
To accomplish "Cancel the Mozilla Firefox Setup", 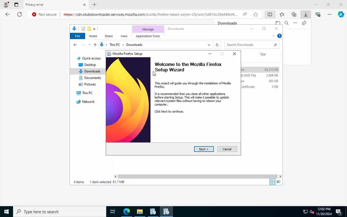I will [x=227, y=149].
